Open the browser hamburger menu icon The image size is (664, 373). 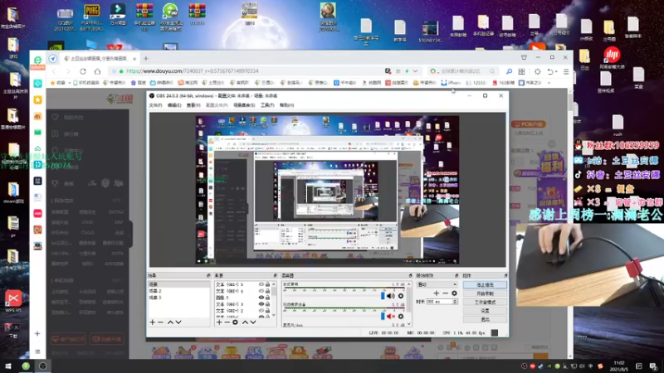(566, 71)
